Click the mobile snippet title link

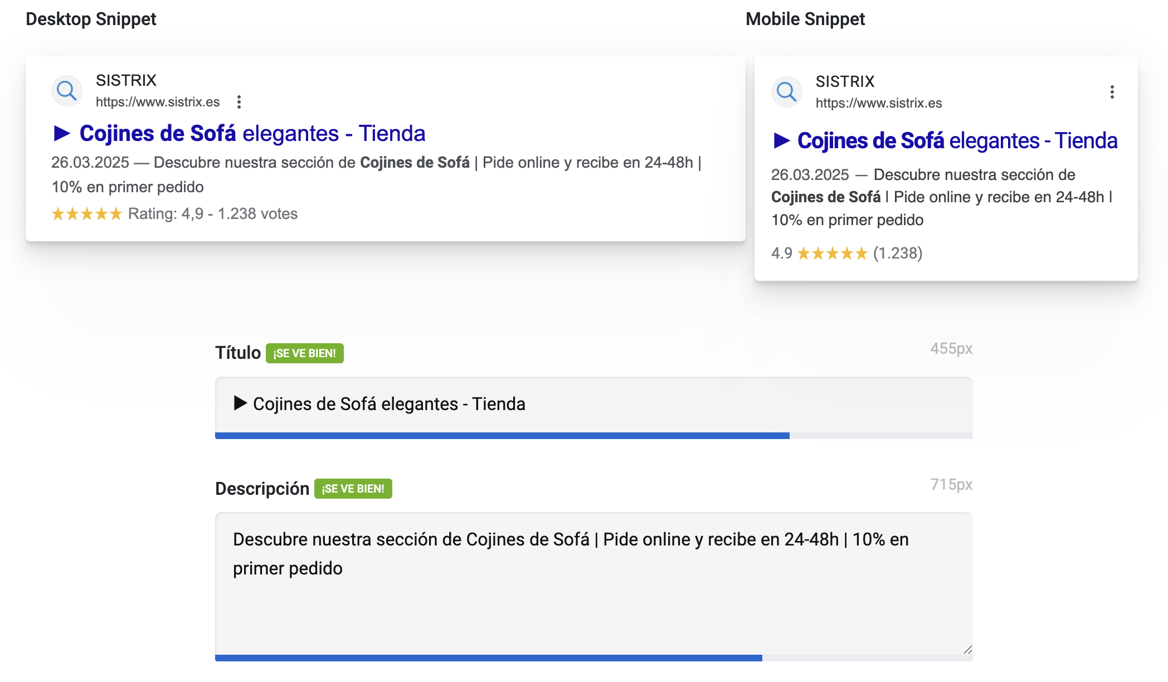957,141
